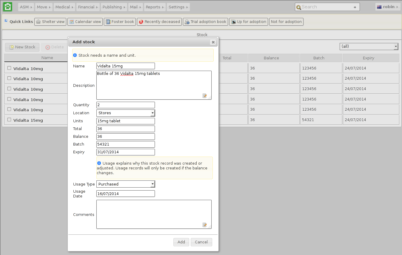Select the Vidalta 15mg row checkbox

pyautogui.click(x=9, y=120)
